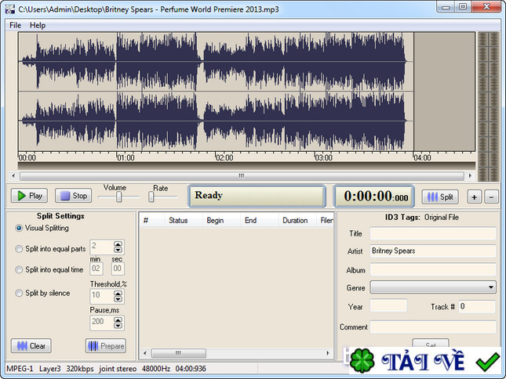Click the Duration column header
The image size is (506, 379).
pyautogui.click(x=295, y=221)
